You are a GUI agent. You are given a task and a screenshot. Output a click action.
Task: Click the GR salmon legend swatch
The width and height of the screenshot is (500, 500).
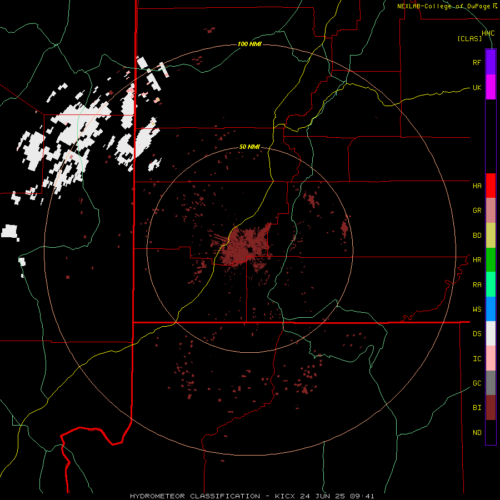pos(491,211)
